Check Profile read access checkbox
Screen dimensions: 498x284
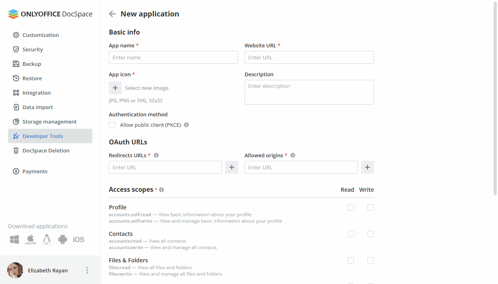coord(351,207)
